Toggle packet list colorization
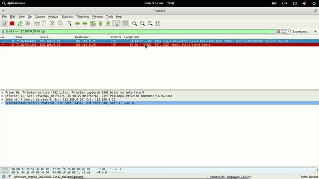The height and width of the screenshot is (179, 319). 125,23
